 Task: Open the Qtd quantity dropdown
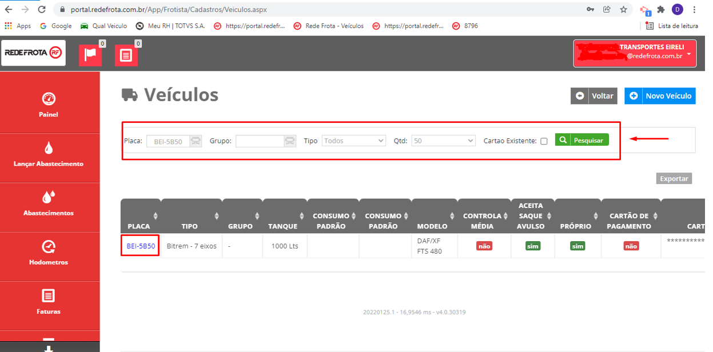click(x=443, y=141)
